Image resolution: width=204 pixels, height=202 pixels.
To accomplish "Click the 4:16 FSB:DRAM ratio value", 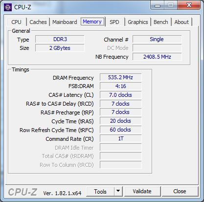I will [121, 86].
